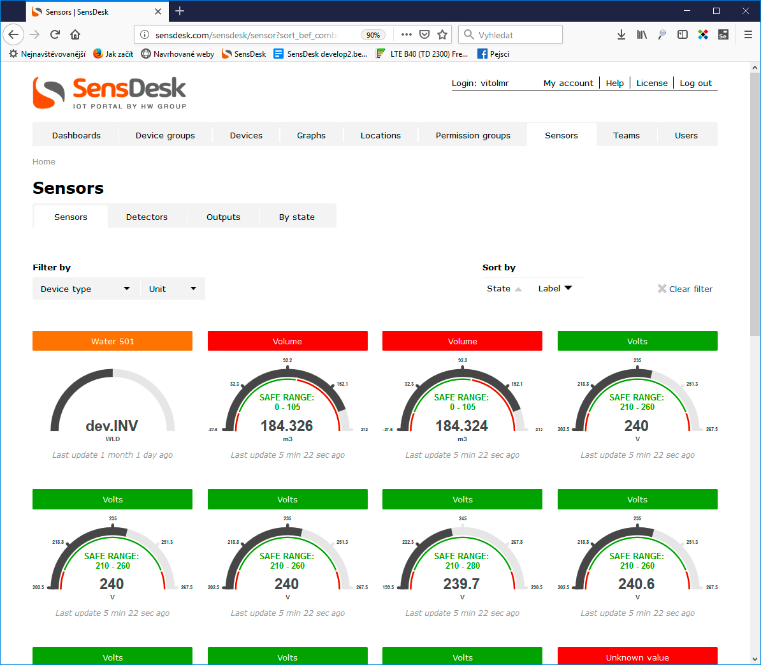The image size is (761, 665).
Task: Open the Locations menu item
Action: (x=380, y=135)
